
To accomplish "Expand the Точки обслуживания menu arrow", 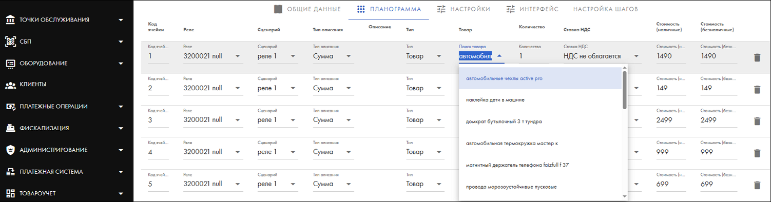I will tap(121, 21).
